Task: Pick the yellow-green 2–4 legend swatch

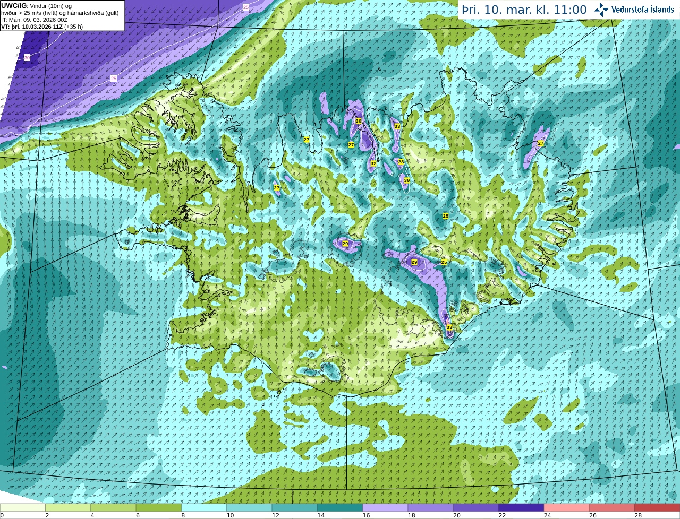Action: tap(68, 508)
